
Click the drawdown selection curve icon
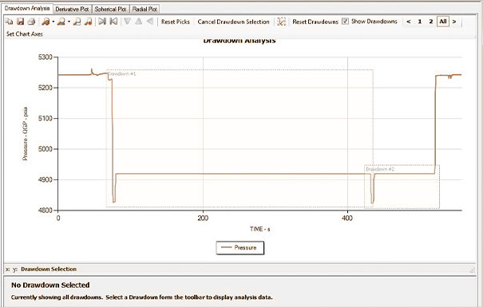point(282,22)
